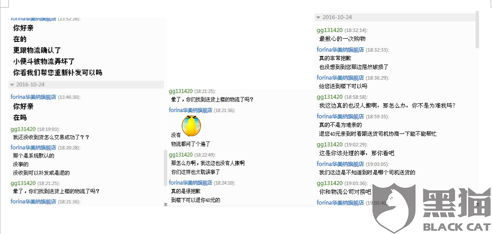This screenshot has width=492, height=234.
Task: Collapse the 2016-10-24 date group in left chat
Action: (12, 85)
